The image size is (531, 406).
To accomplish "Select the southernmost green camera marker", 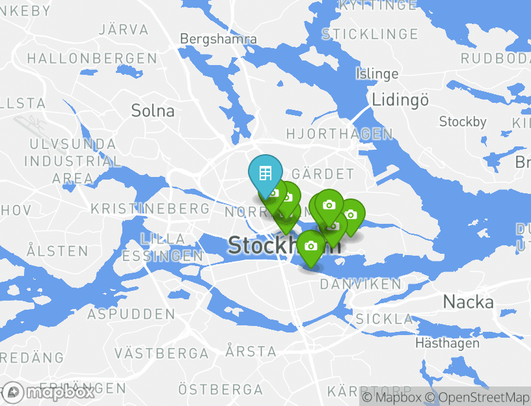I will [x=311, y=246].
